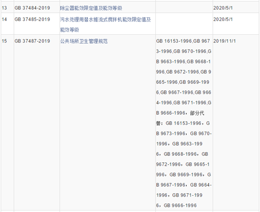This screenshot has width=260, height=212.
Task: Click row number 13
Action: 4,8
